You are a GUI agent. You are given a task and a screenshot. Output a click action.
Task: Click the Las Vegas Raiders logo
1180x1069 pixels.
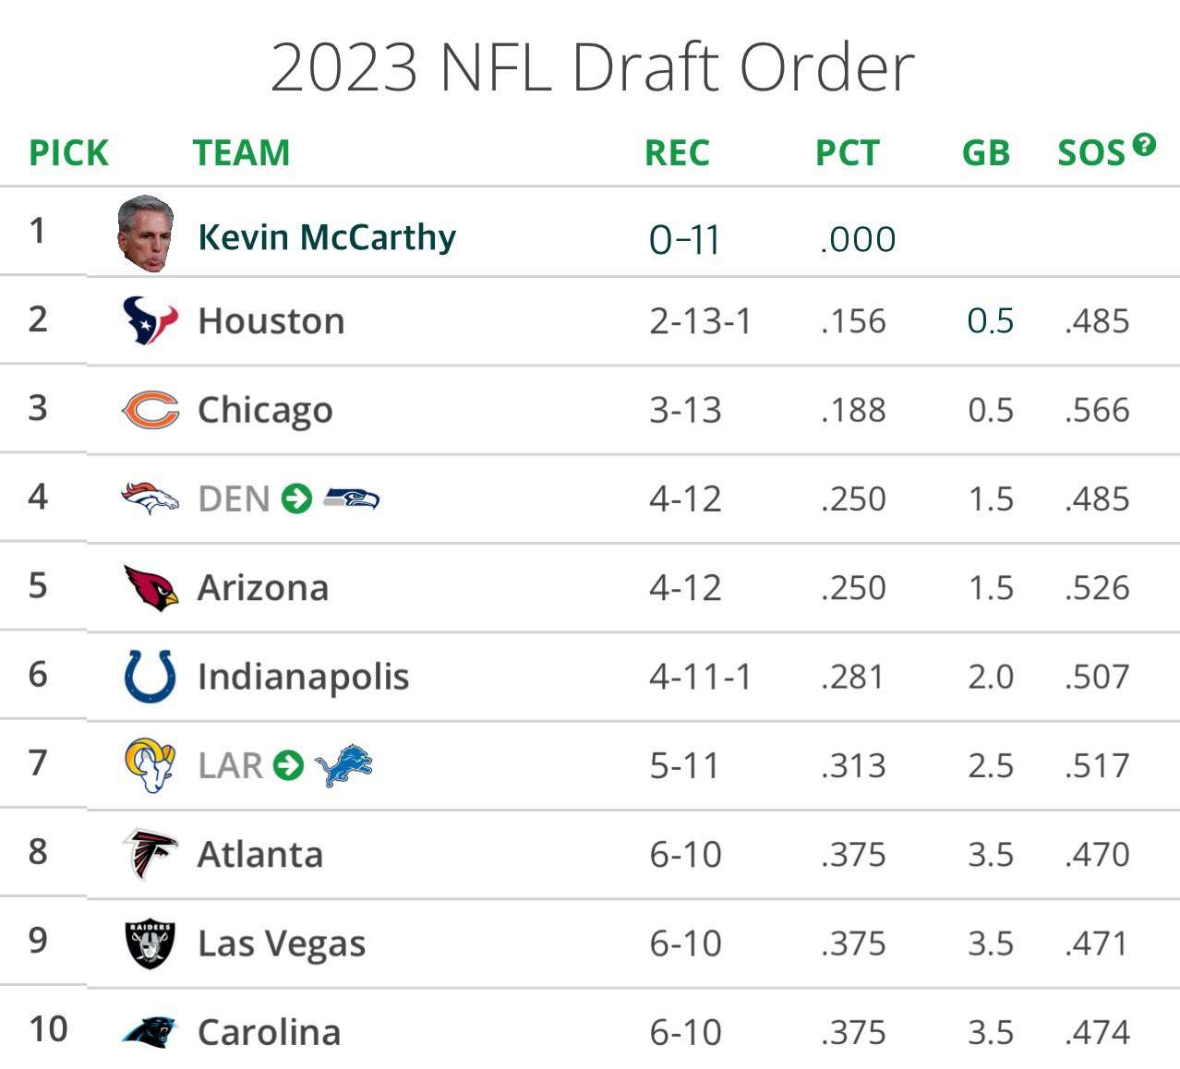150,943
